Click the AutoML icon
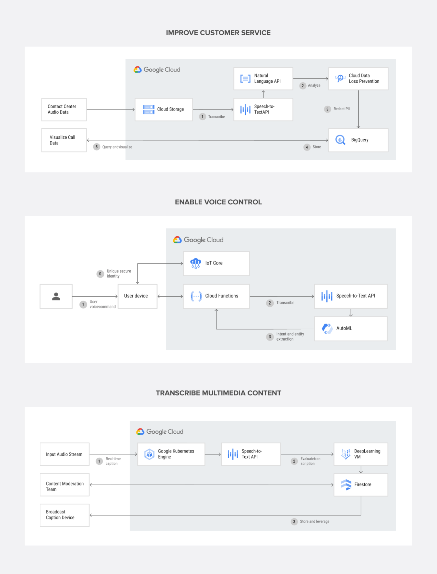Viewport: 437px width, 574px height. (327, 328)
